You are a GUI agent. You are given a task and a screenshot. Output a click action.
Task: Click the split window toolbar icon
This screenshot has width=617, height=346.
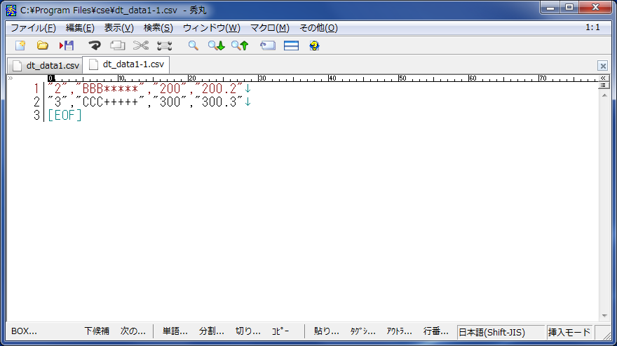pos(291,46)
